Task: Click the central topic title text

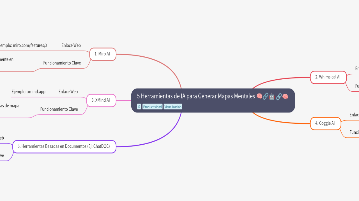Action: 196,96
